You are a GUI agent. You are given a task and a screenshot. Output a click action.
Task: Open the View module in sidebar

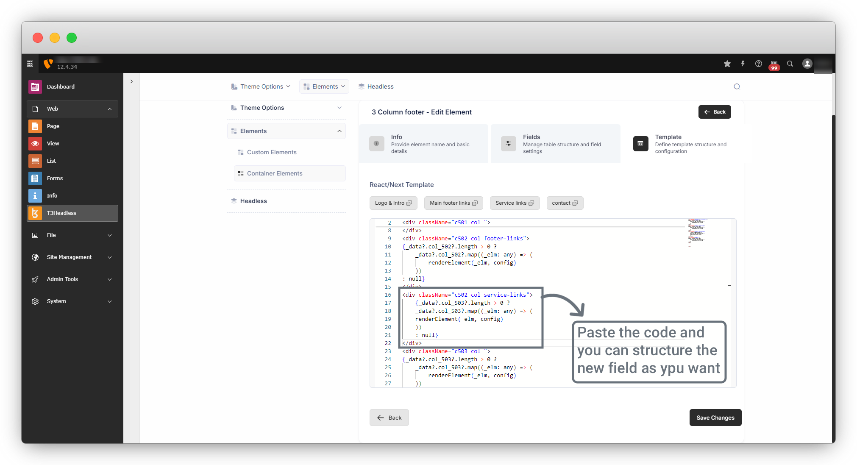pyautogui.click(x=53, y=144)
